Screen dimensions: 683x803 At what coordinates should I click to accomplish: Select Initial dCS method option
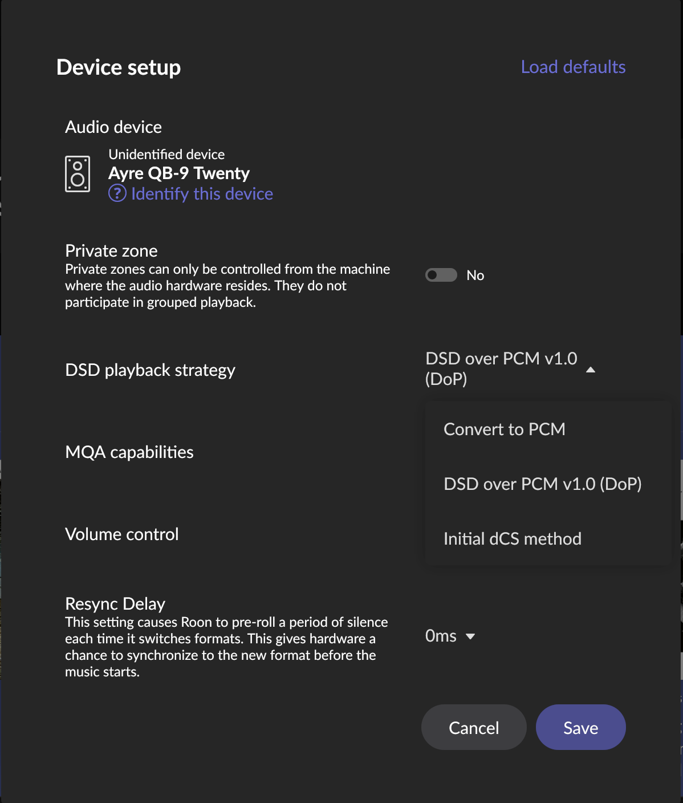coord(513,538)
